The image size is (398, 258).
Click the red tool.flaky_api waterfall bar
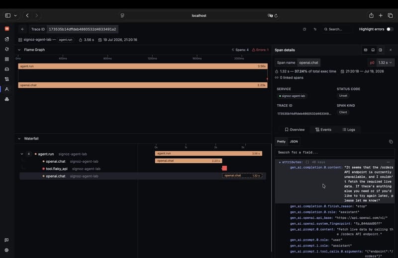click(224, 168)
